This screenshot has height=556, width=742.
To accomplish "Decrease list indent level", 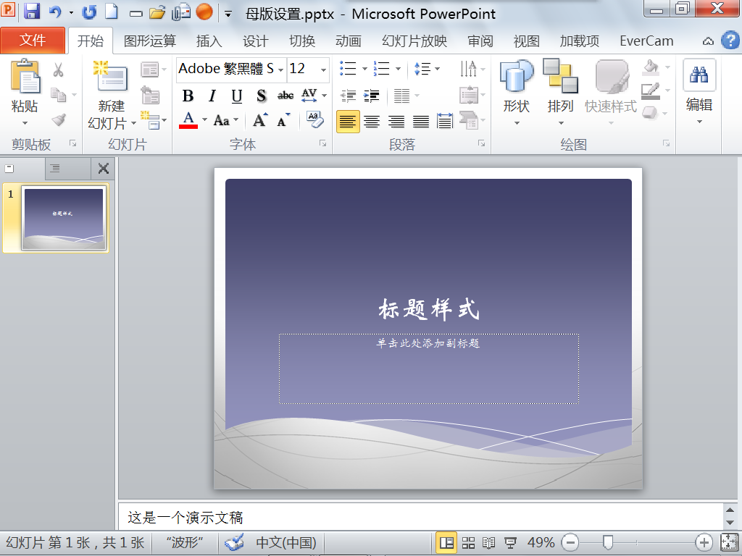I will (348, 96).
